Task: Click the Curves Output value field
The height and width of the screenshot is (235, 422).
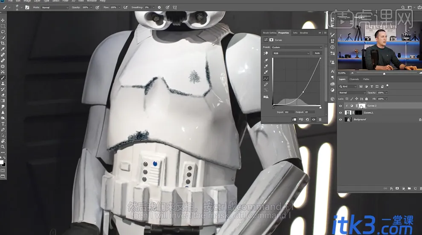Action: click(x=309, y=112)
